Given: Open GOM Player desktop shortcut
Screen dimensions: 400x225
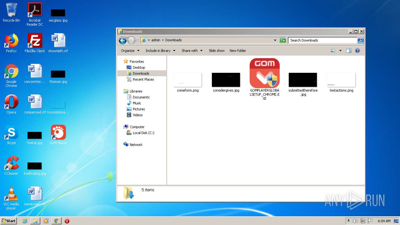Looking at the screenshot, I should point(58,135).
